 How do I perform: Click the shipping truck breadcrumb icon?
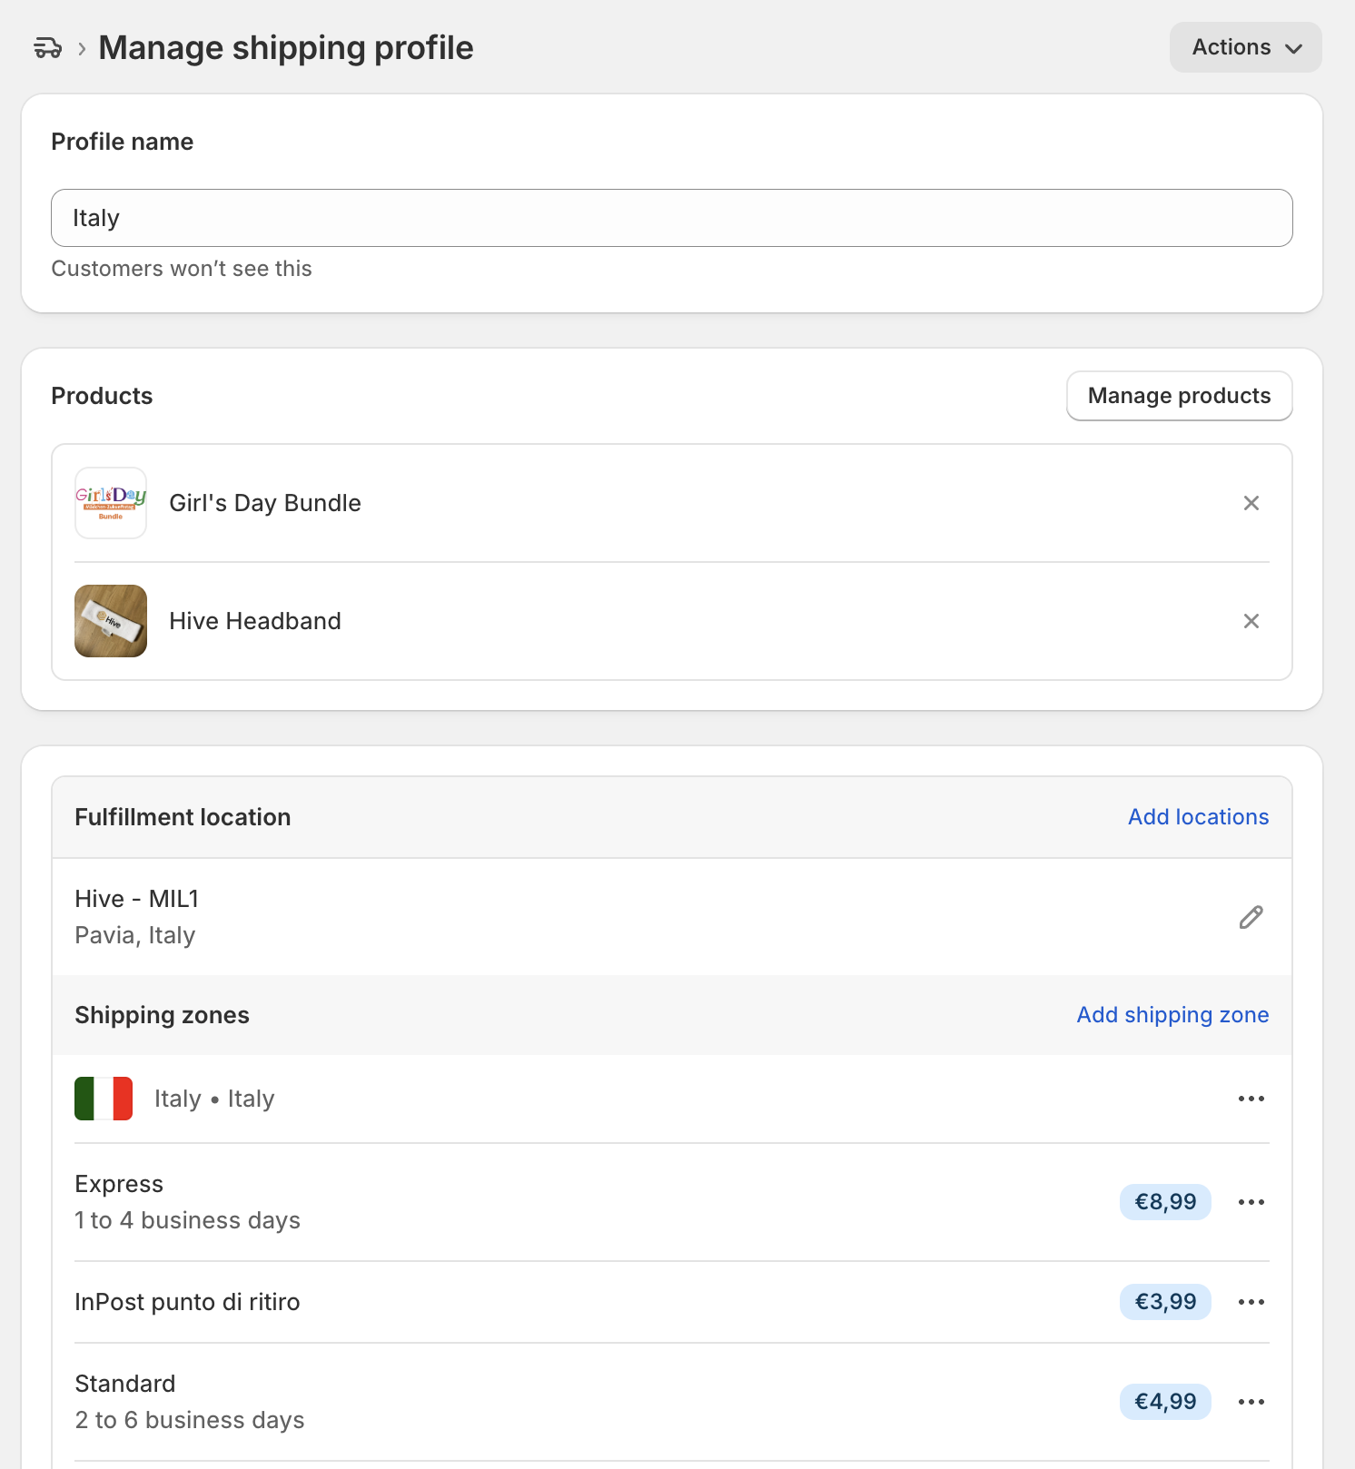(47, 48)
